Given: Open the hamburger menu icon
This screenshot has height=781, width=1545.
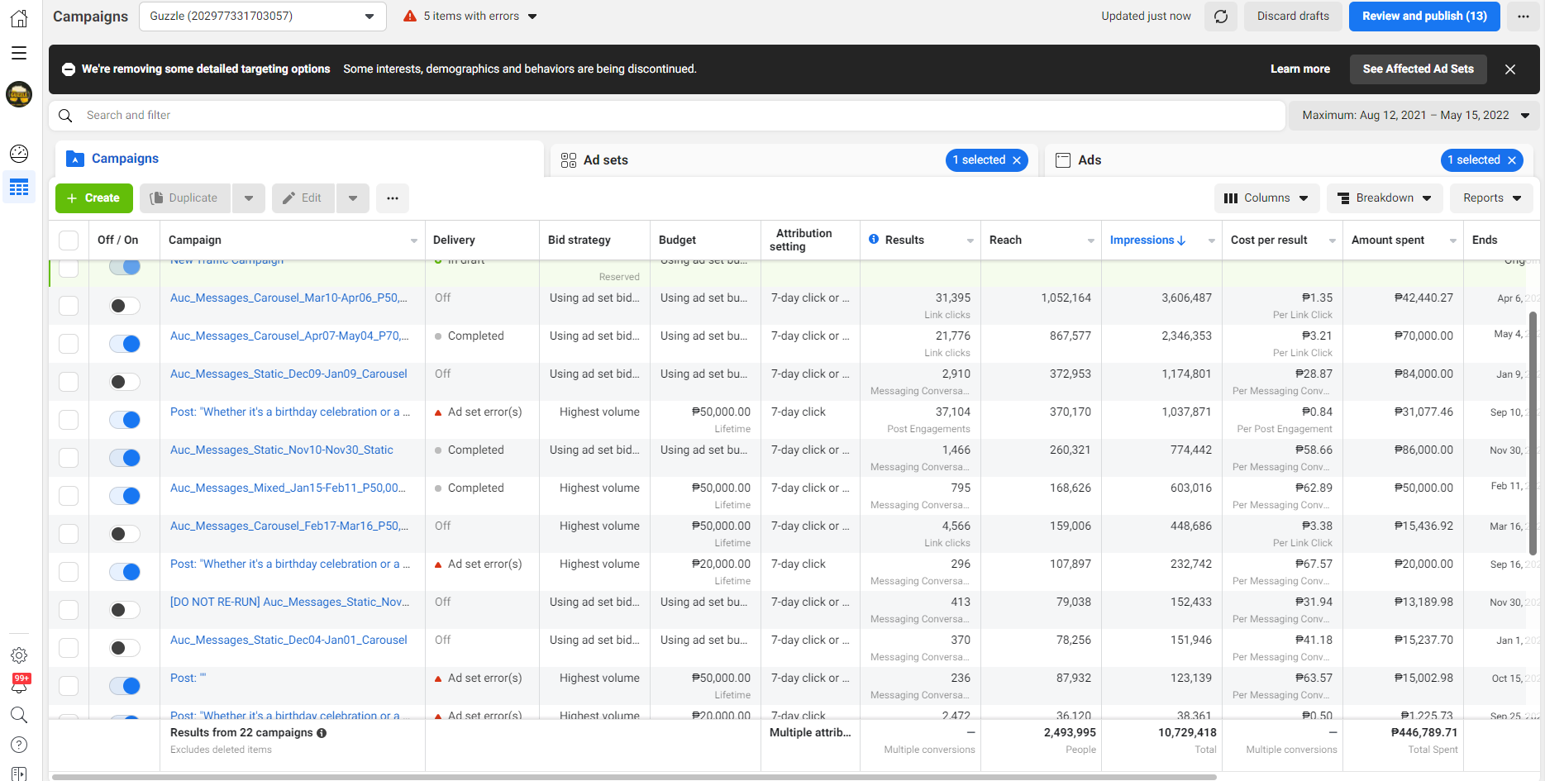Looking at the screenshot, I should [19, 53].
